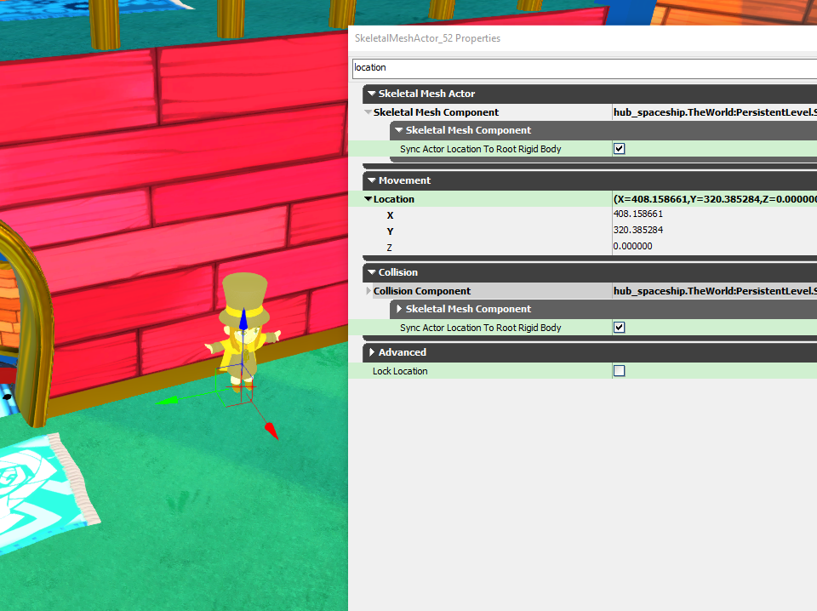Image resolution: width=817 pixels, height=611 pixels.
Task: Expand the Advanced category
Action: pos(372,352)
